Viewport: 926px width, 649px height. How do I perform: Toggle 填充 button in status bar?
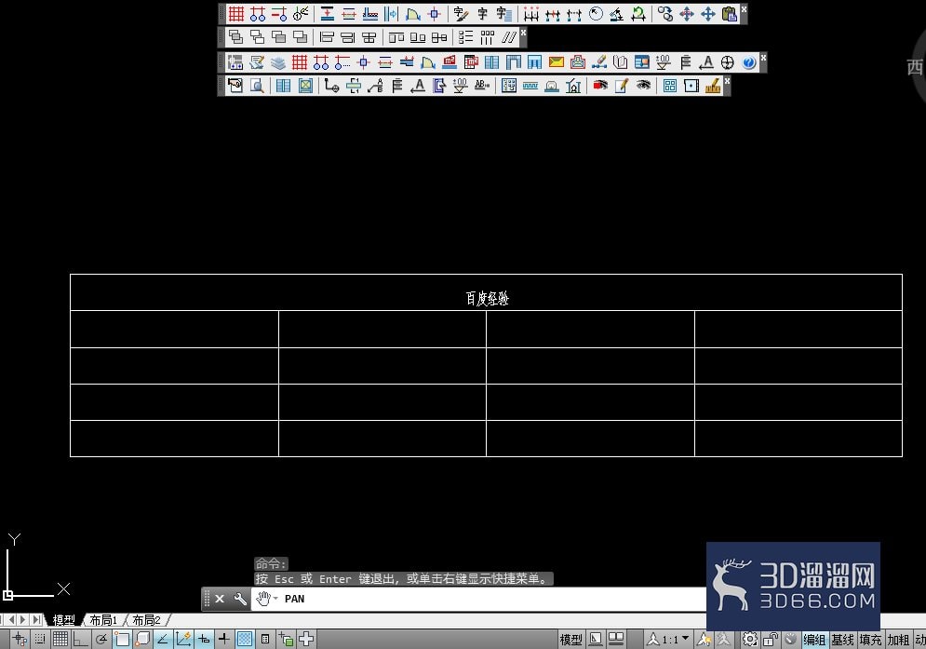click(x=870, y=640)
